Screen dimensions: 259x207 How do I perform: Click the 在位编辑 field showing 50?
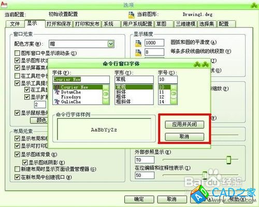tap(145, 175)
